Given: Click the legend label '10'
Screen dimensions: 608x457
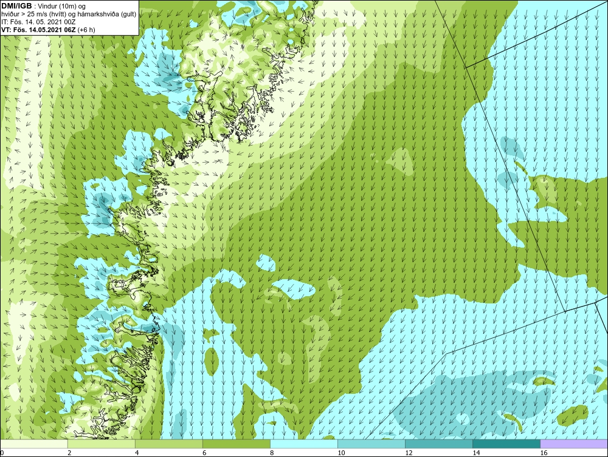Looking at the screenshot, I should point(341,453).
